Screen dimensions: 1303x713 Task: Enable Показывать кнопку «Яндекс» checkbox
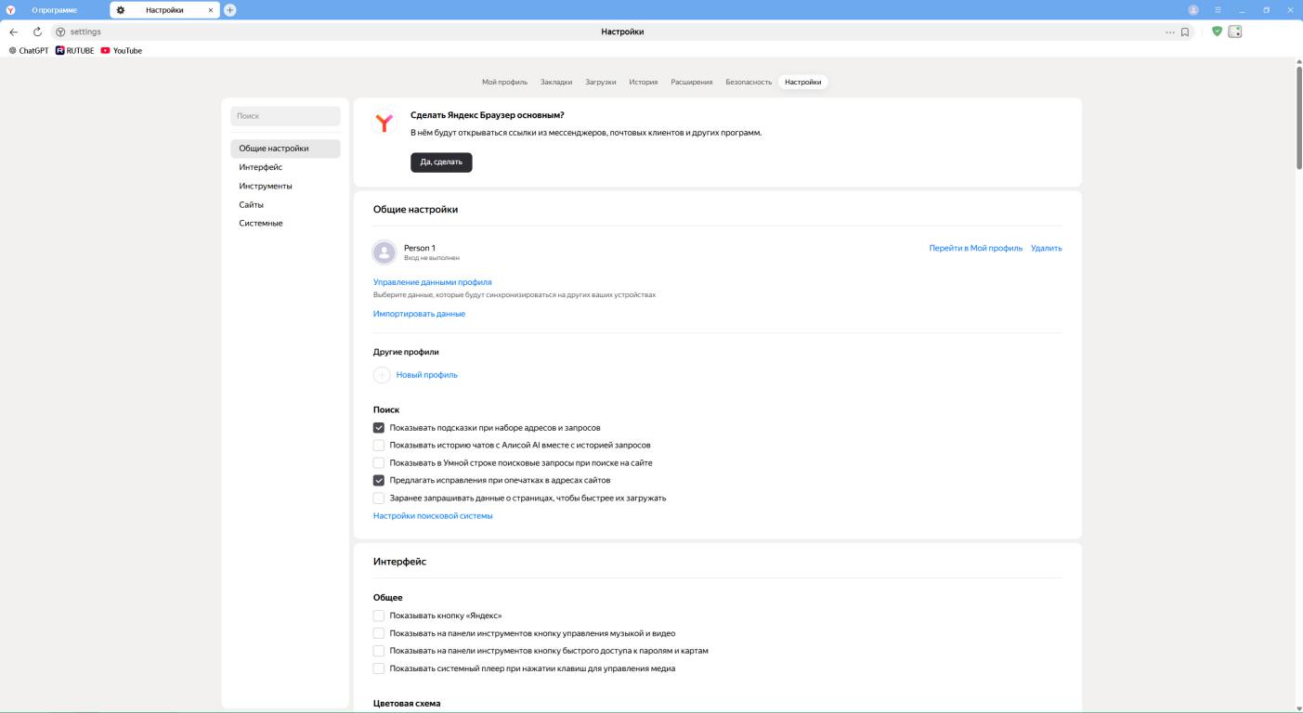[379, 616]
